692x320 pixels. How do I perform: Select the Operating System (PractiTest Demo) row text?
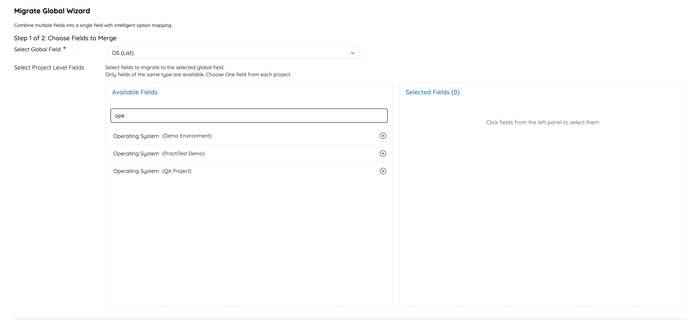pyautogui.click(x=159, y=154)
